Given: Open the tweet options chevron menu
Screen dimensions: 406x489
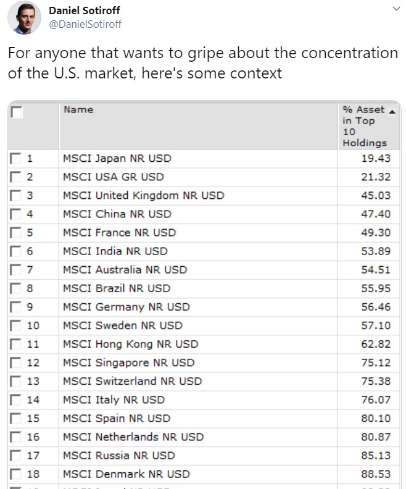Looking at the screenshot, I should coord(396,9).
